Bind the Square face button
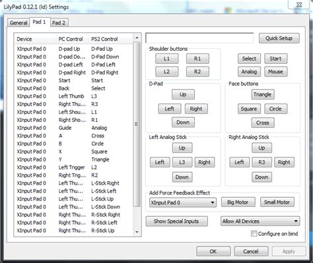Screen dimensions: 313x263 click(x=249, y=109)
